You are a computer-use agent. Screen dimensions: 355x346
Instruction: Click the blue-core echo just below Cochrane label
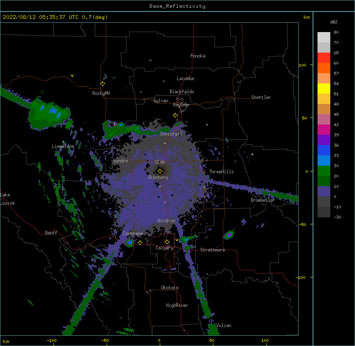tap(130, 242)
